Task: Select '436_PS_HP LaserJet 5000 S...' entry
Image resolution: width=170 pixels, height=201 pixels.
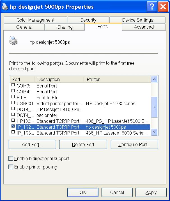Action: click(117, 121)
